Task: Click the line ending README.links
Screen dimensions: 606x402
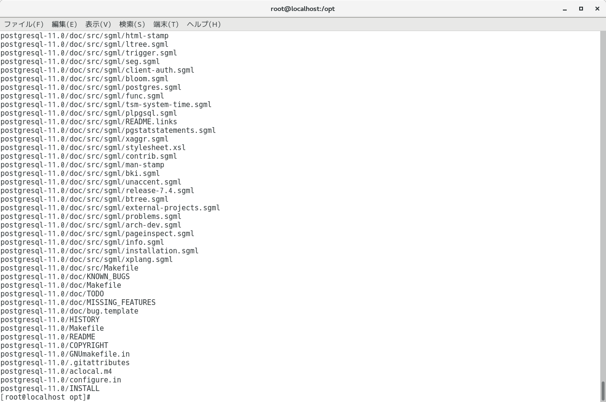Action: [89, 122]
